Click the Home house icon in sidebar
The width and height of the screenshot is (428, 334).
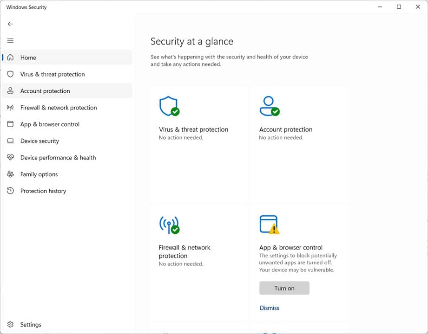(x=10, y=57)
